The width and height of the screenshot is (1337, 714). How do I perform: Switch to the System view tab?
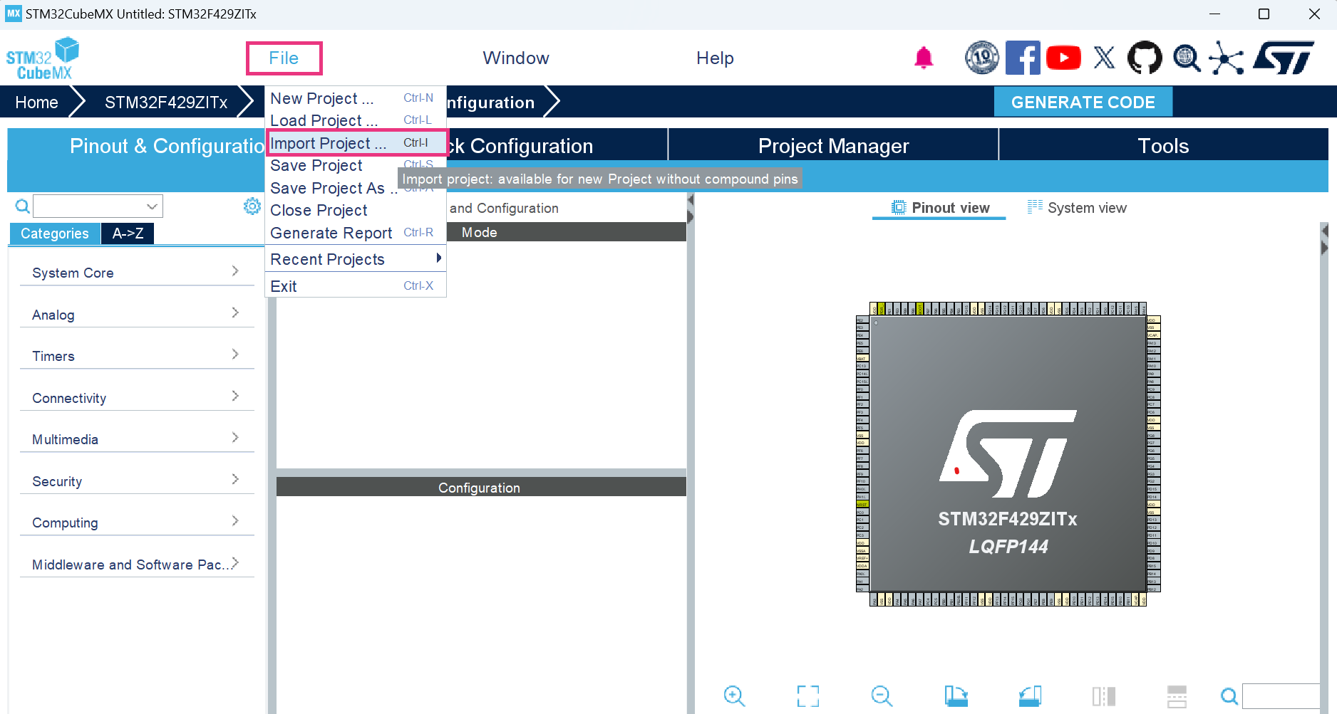coord(1078,207)
